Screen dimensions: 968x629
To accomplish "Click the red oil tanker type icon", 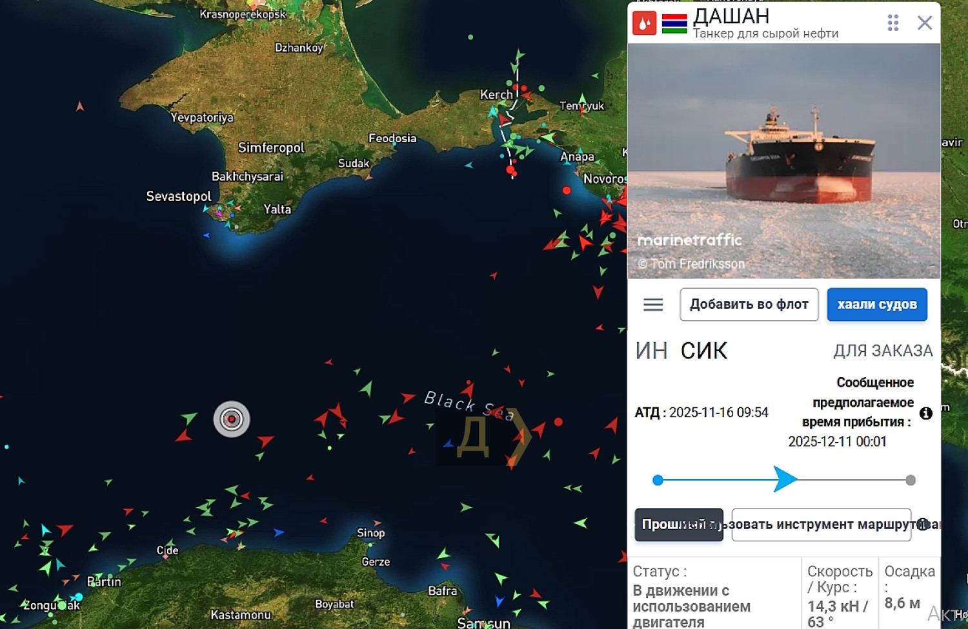I will 644,23.
